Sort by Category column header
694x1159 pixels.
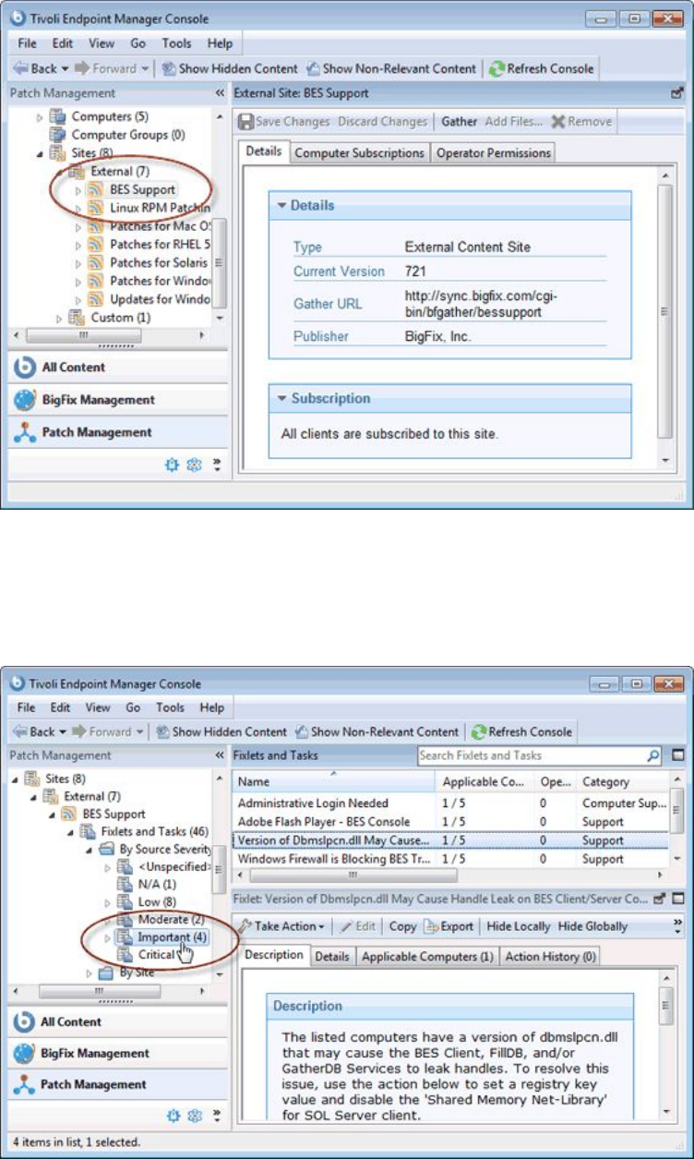621,781
